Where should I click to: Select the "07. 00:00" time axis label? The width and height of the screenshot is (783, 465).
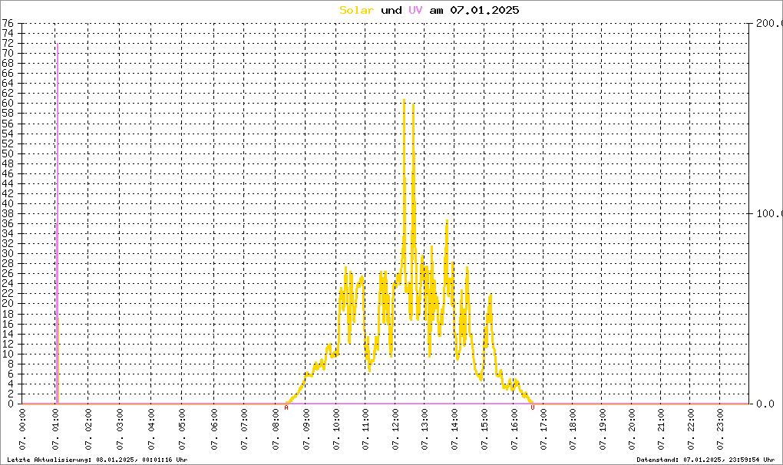point(25,434)
